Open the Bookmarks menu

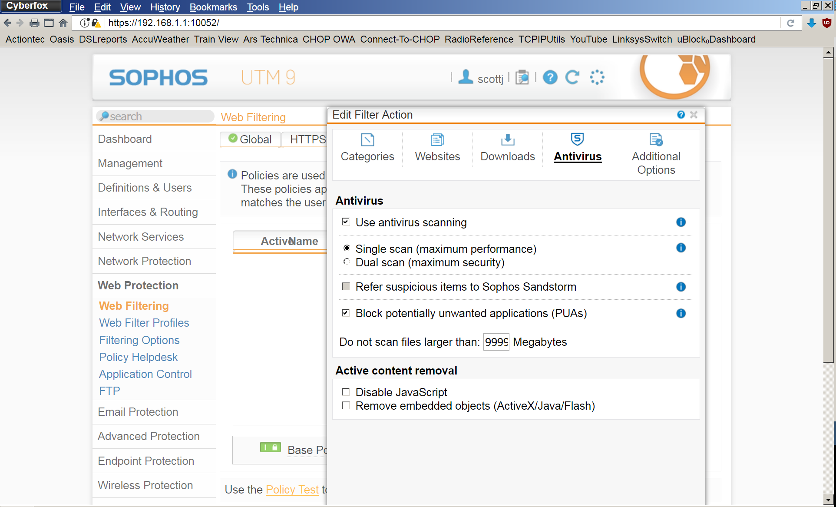[x=213, y=7]
